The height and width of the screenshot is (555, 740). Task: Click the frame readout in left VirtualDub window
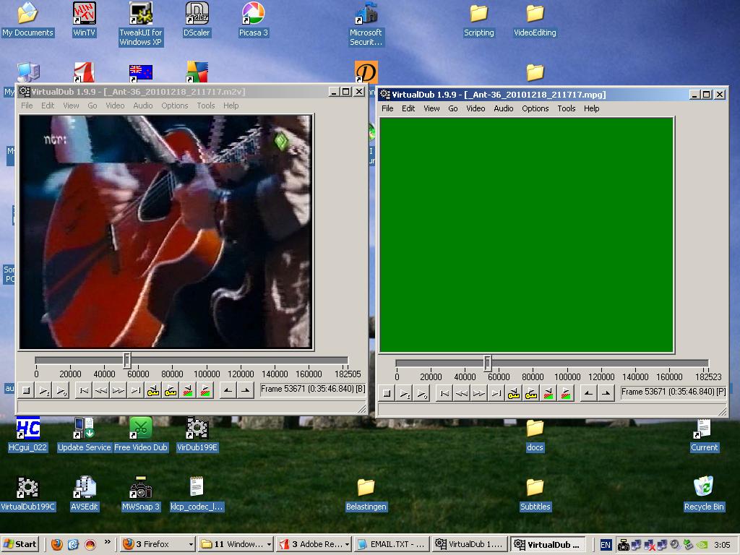tap(314, 390)
